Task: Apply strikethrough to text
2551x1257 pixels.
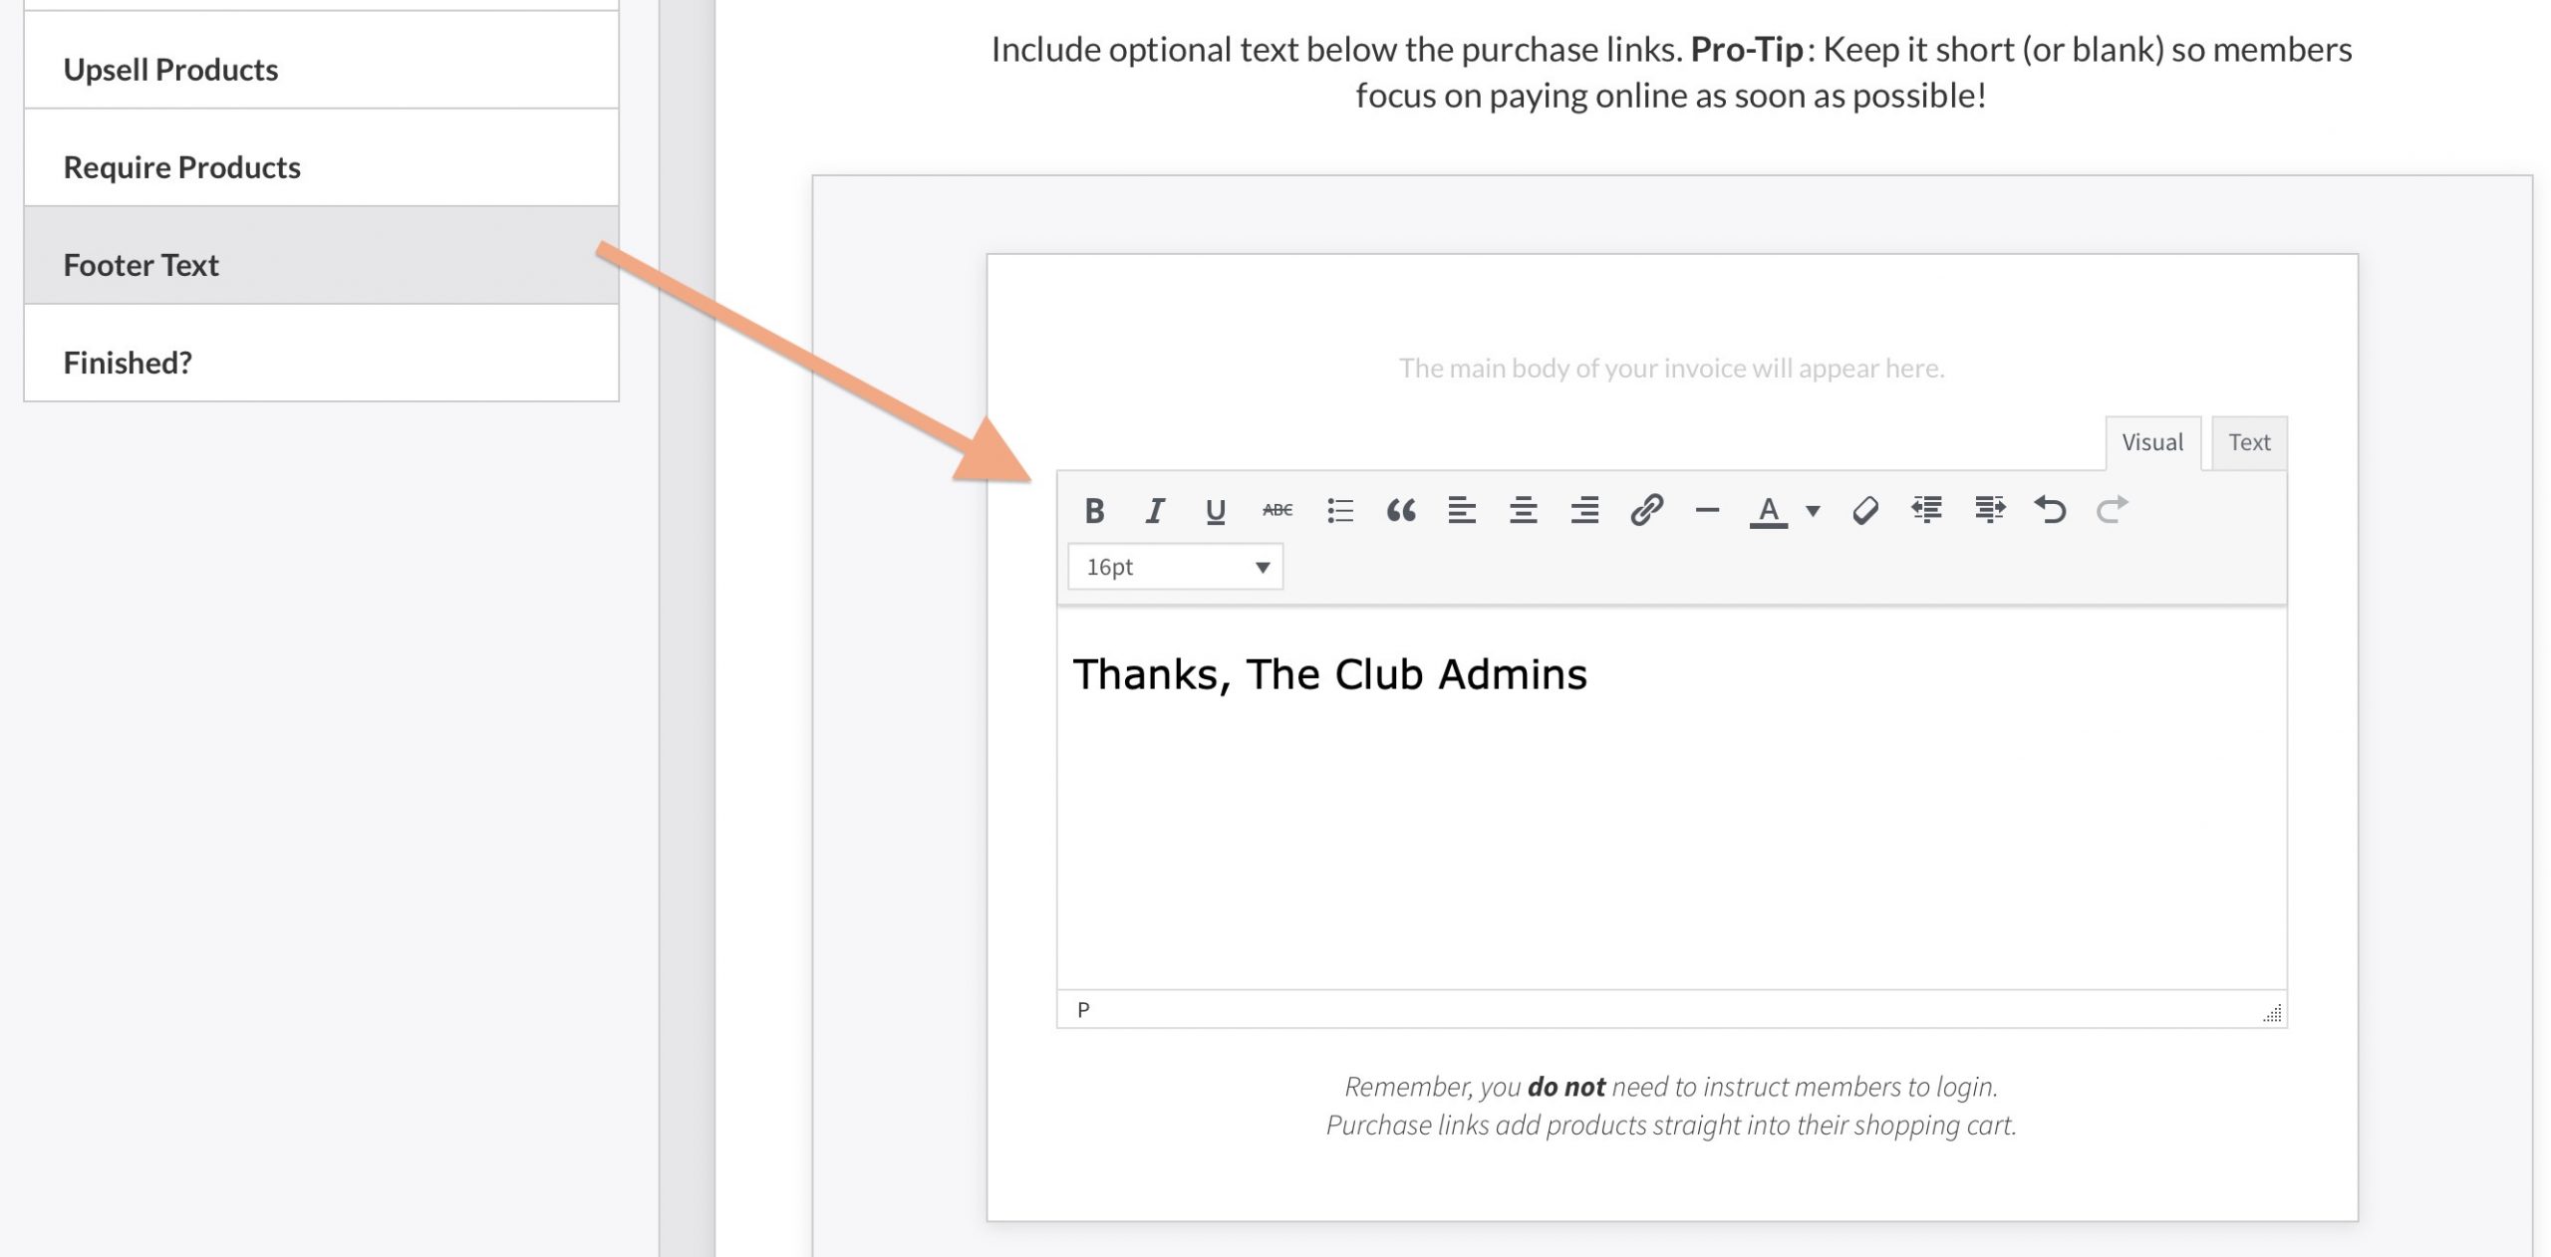Action: pyautogui.click(x=1276, y=511)
